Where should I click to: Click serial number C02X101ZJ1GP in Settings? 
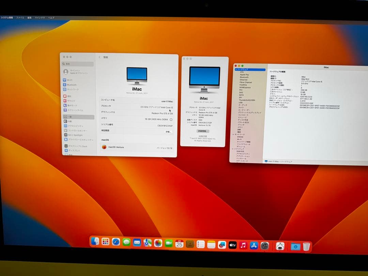(x=165, y=126)
